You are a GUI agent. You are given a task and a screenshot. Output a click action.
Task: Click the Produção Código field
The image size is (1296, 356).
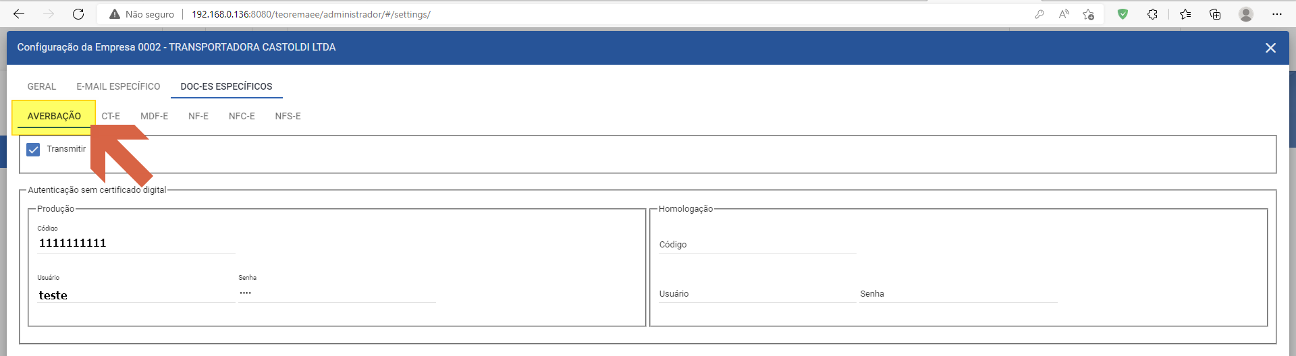tap(136, 243)
